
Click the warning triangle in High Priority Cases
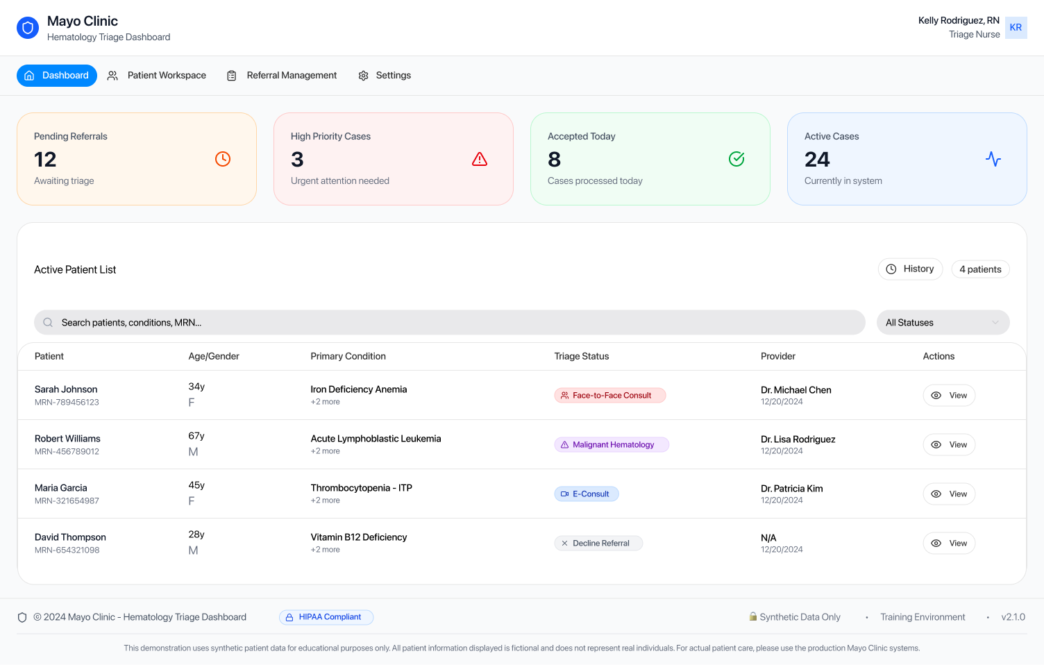(x=479, y=159)
